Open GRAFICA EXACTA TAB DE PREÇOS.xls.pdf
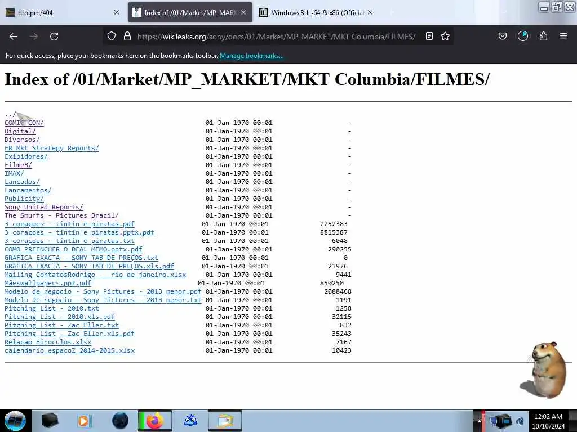The width and height of the screenshot is (577, 432). [x=89, y=266]
